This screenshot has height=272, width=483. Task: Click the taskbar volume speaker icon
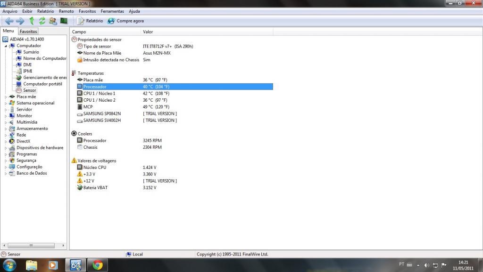(x=426, y=265)
